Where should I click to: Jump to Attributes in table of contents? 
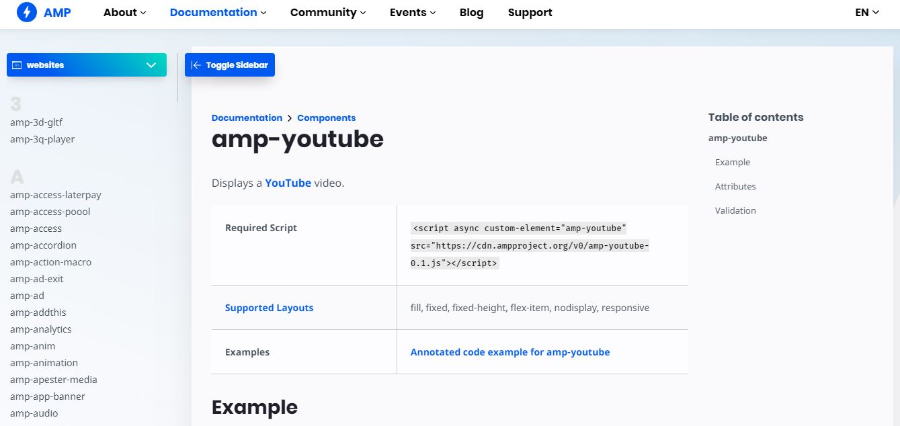735,186
